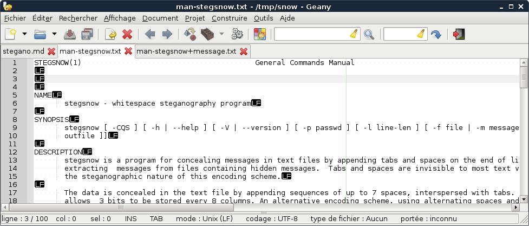This screenshot has height=226, width=529.
Task: Click the 'General Commands Manual' text
Action: (x=305, y=62)
